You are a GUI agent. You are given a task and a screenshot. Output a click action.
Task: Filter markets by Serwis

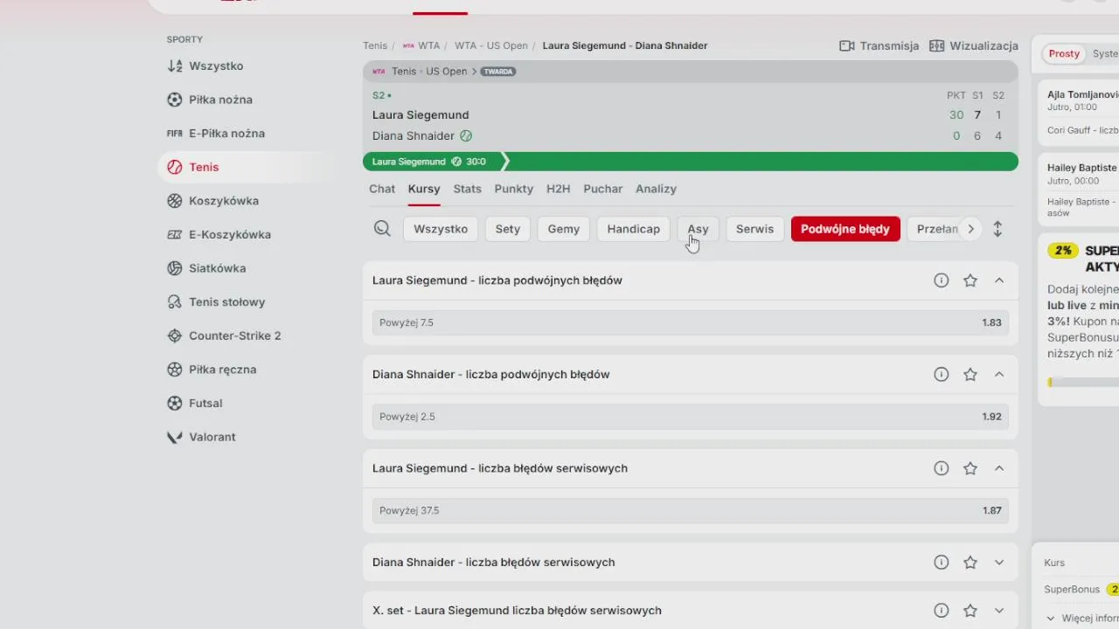click(755, 229)
